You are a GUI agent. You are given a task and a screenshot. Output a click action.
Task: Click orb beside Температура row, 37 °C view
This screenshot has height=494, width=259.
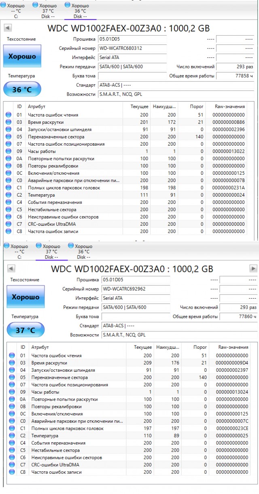click(12, 436)
